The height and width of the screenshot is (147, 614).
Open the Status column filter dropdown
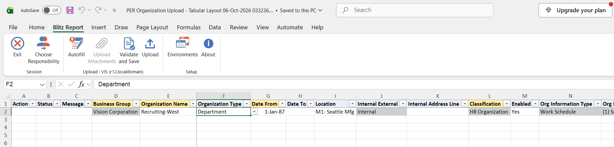pos(57,104)
